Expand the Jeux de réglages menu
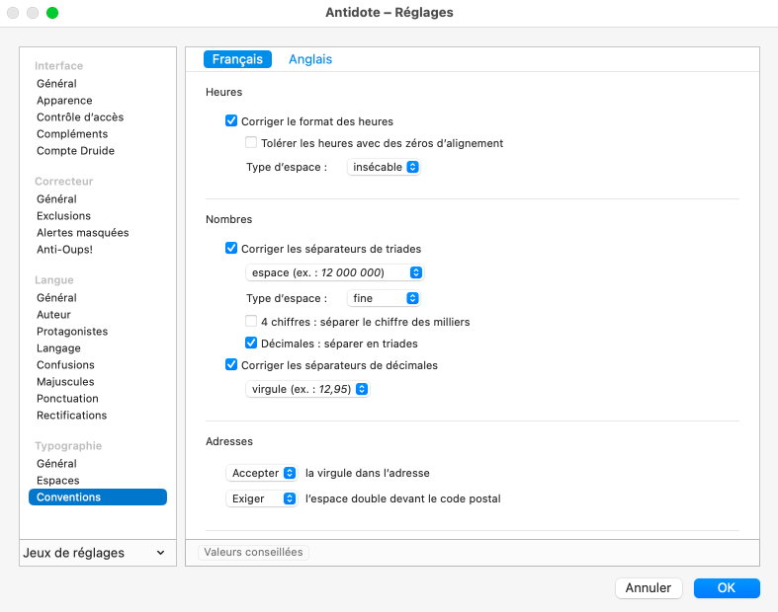 tap(95, 554)
